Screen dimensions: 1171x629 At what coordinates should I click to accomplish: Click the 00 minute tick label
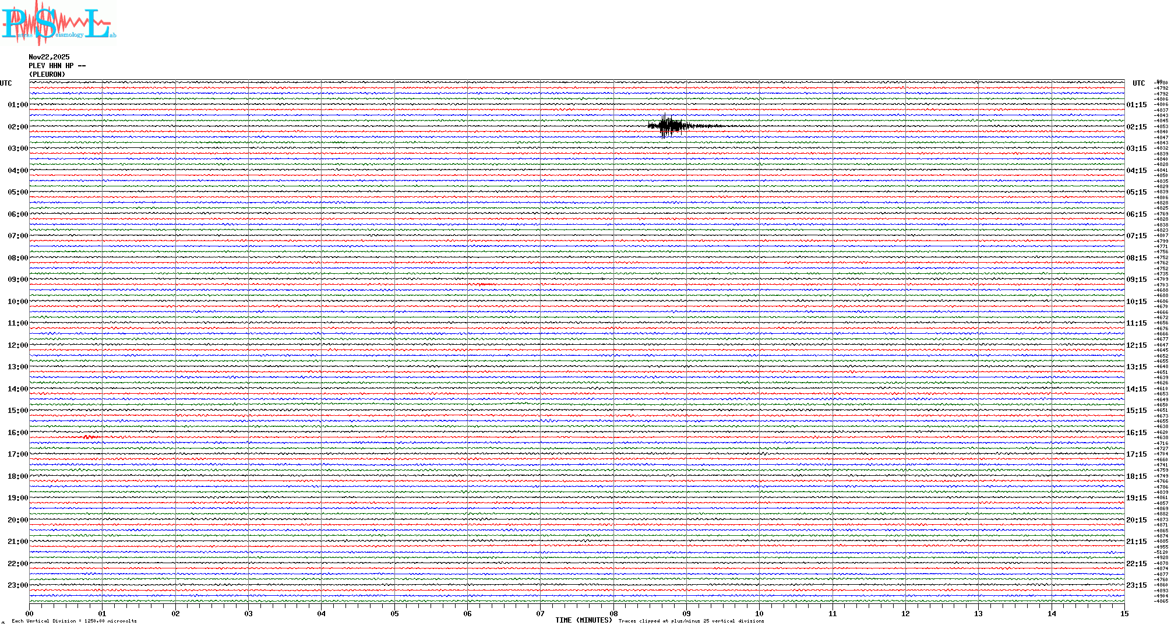(x=30, y=614)
